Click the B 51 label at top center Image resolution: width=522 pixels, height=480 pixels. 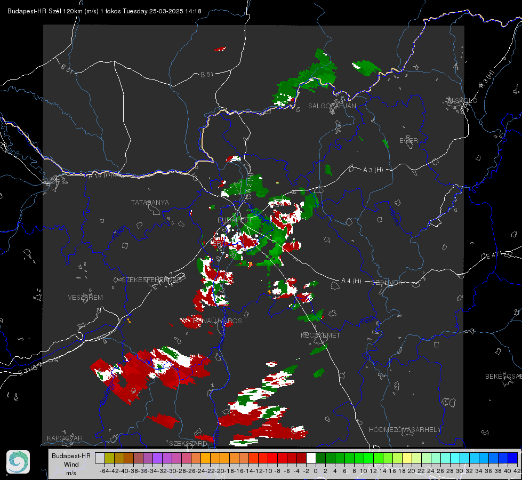(207, 75)
